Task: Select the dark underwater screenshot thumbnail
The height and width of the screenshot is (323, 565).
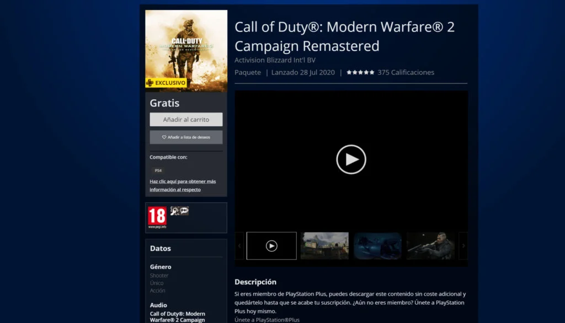Action: point(377,246)
